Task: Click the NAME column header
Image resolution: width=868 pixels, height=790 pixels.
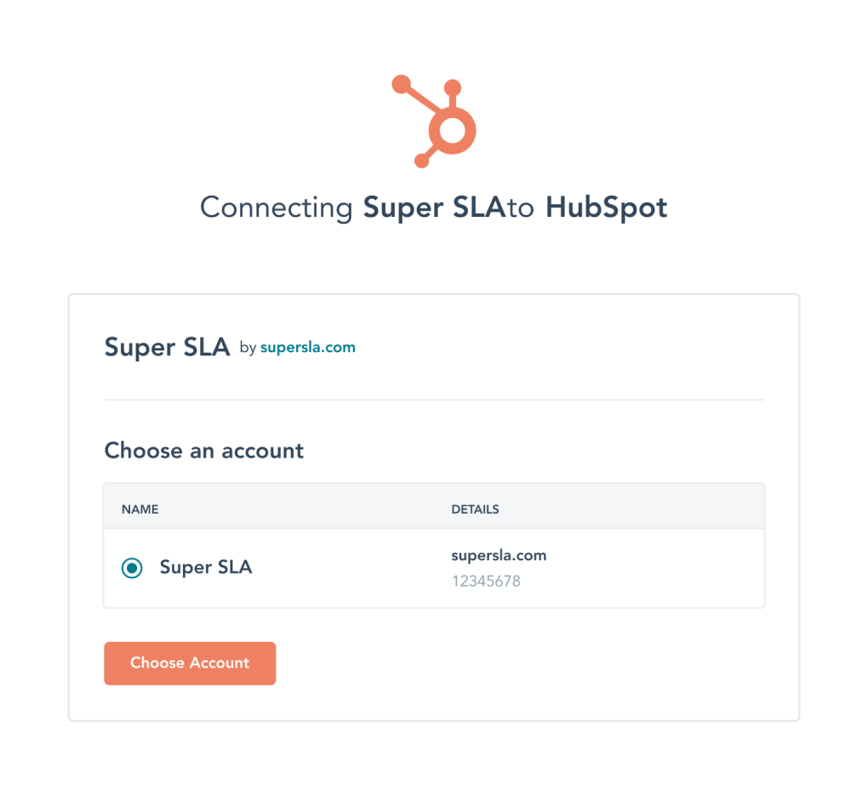Action: (140, 509)
